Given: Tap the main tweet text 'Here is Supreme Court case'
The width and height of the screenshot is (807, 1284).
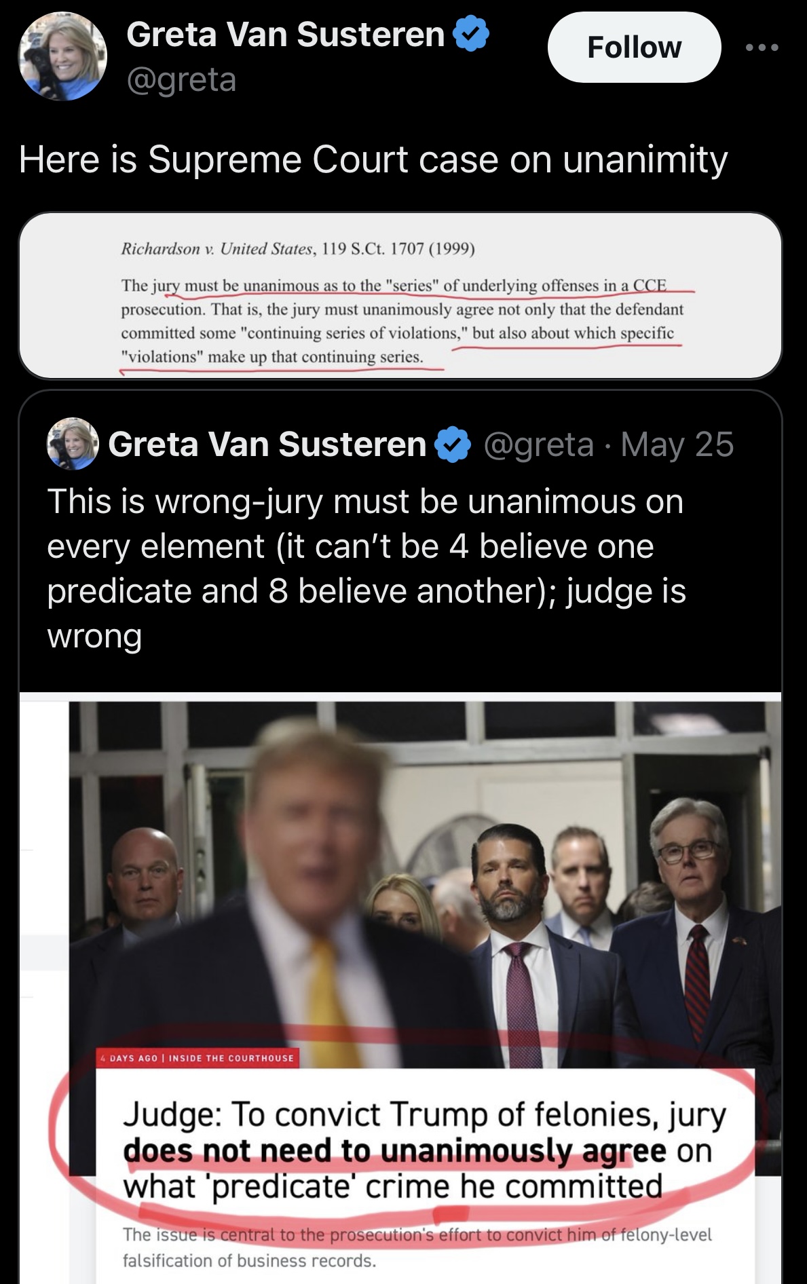Looking at the screenshot, I should [x=373, y=160].
